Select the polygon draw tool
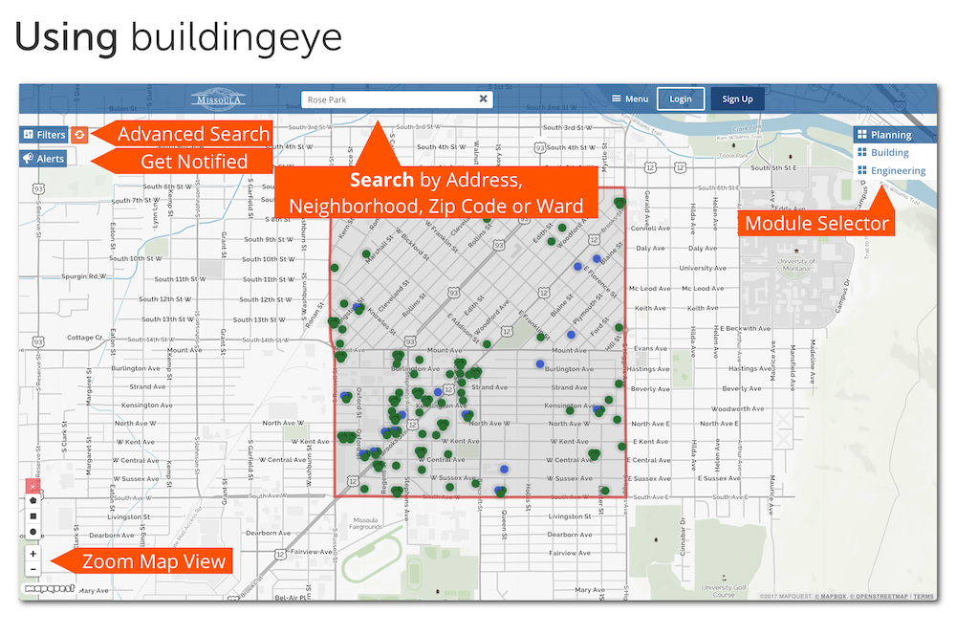Viewport: 956px width, 636px height. [x=33, y=500]
